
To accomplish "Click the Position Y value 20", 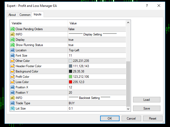I will tap(70, 93).
